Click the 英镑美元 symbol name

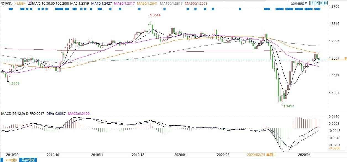coord(7,4)
